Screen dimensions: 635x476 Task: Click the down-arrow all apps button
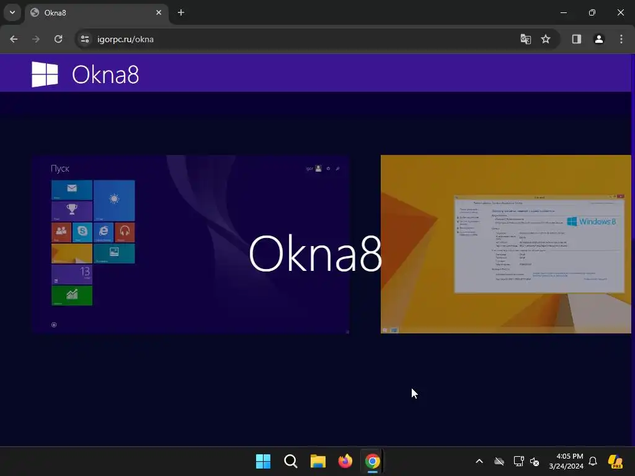(x=54, y=325)
